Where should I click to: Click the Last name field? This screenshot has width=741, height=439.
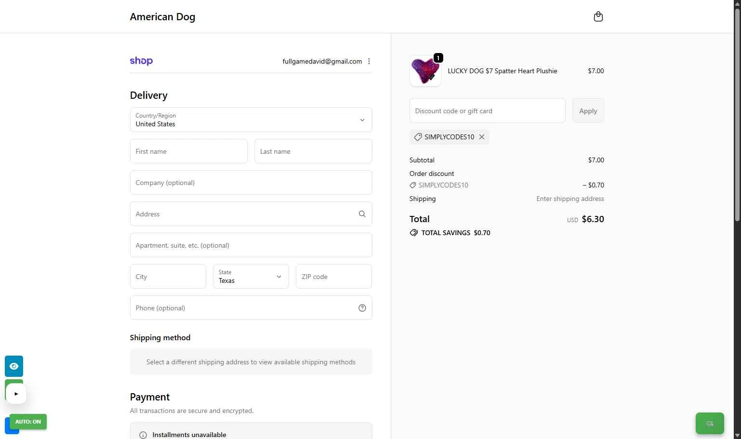pyautogui.click(x=313, y=151)
